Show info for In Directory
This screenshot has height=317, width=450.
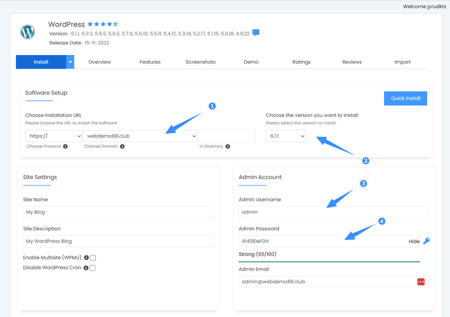pyautogui.click(x=227, y=146)
